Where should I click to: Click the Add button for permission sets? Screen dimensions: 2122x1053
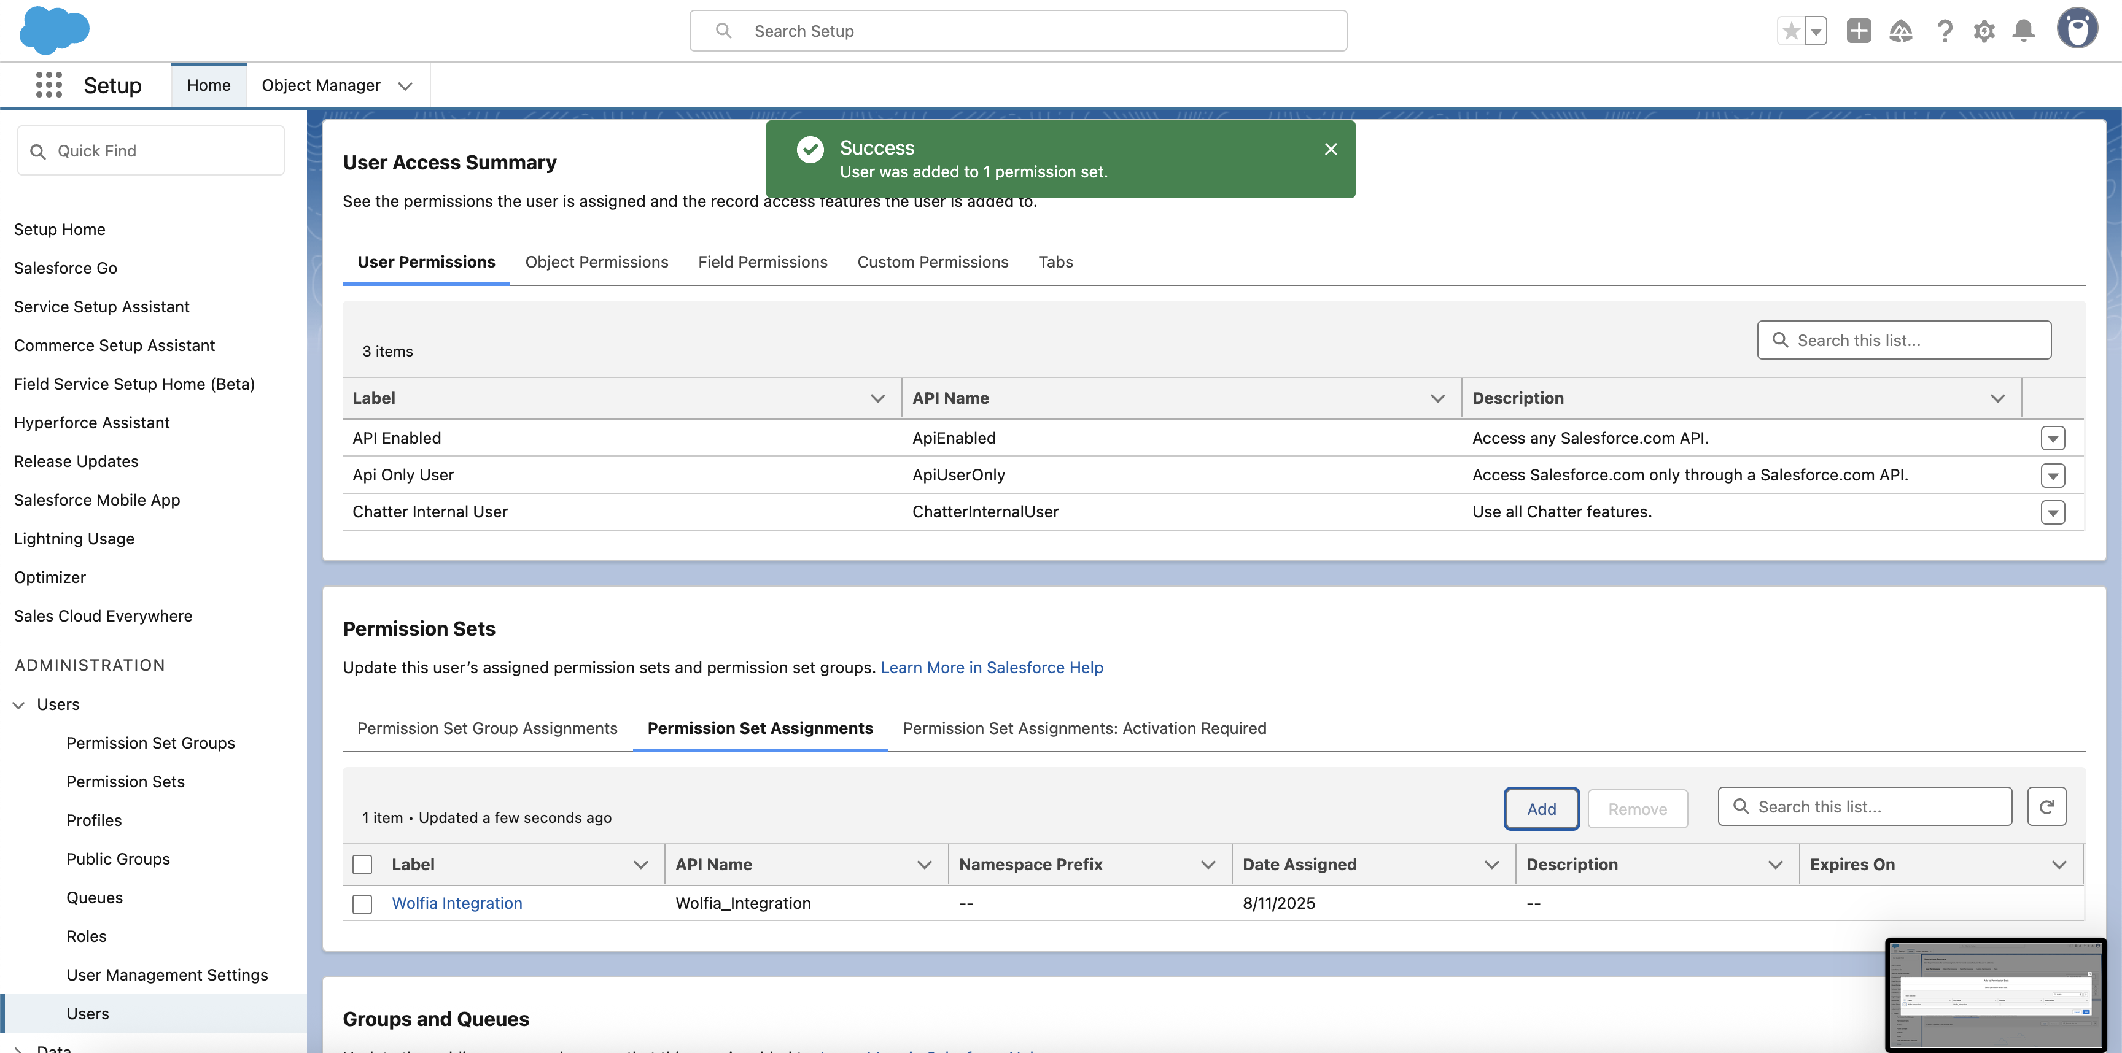1541,809
